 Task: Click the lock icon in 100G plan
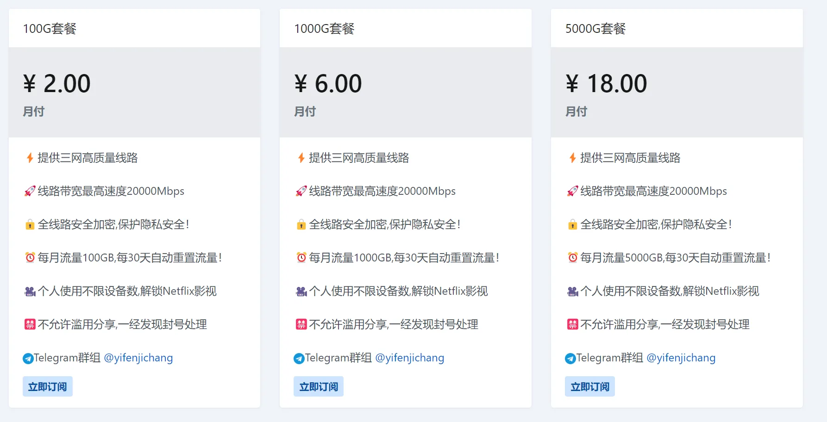point(30,225)
